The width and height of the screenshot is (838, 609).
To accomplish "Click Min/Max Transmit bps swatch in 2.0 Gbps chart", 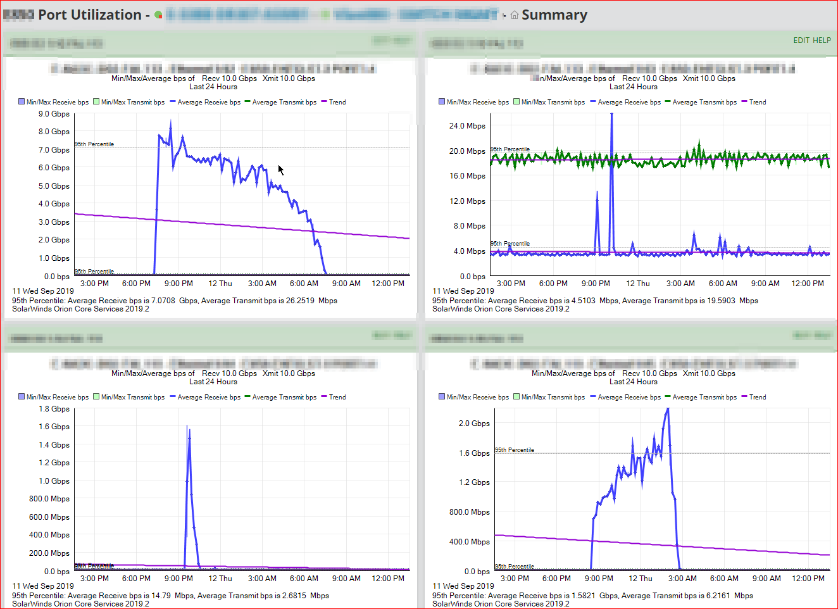I will [516, 396].
